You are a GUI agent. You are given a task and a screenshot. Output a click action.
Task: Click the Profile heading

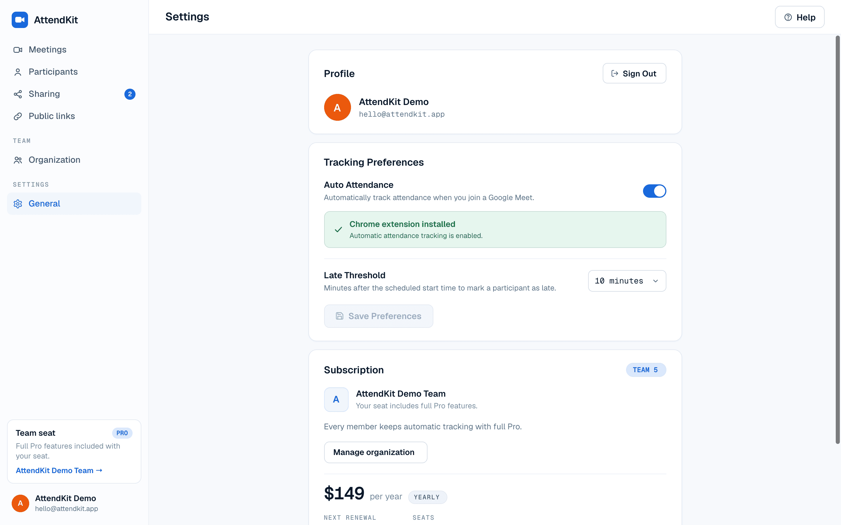coord(339,73)
